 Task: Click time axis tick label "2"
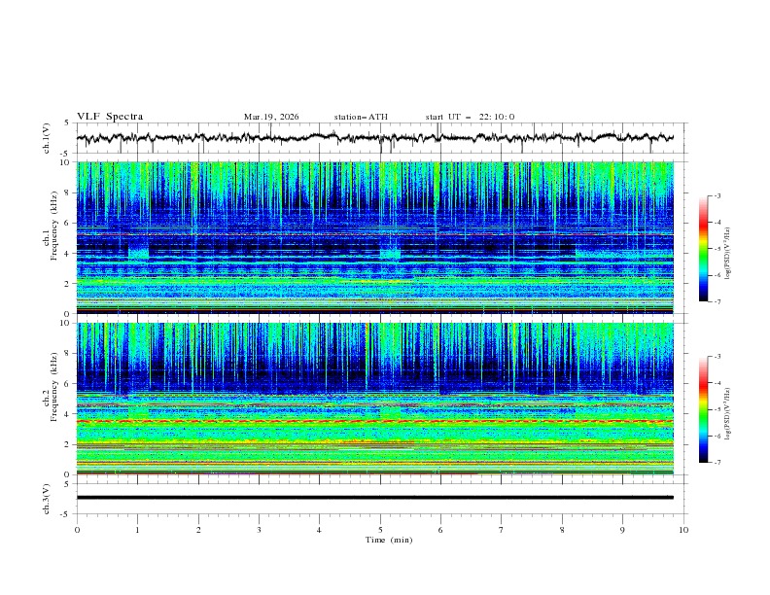(198, 530)
